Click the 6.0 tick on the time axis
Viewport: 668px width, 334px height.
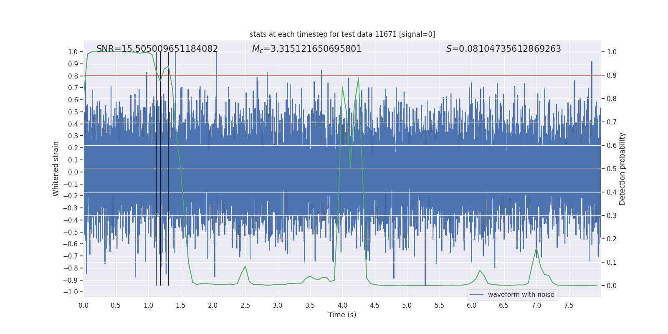click(472, 305)
